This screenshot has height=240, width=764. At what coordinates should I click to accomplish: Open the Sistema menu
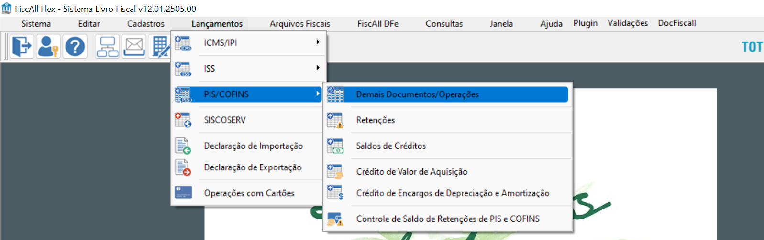click(36, 23)
